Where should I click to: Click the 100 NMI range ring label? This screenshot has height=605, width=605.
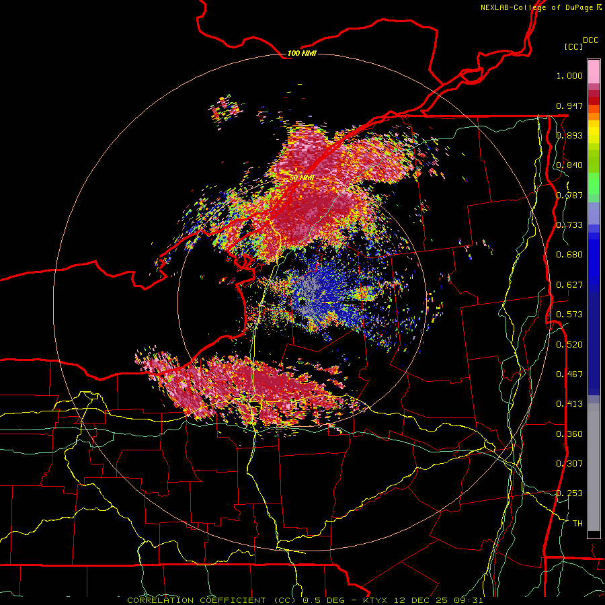click(x=302, y=53)
